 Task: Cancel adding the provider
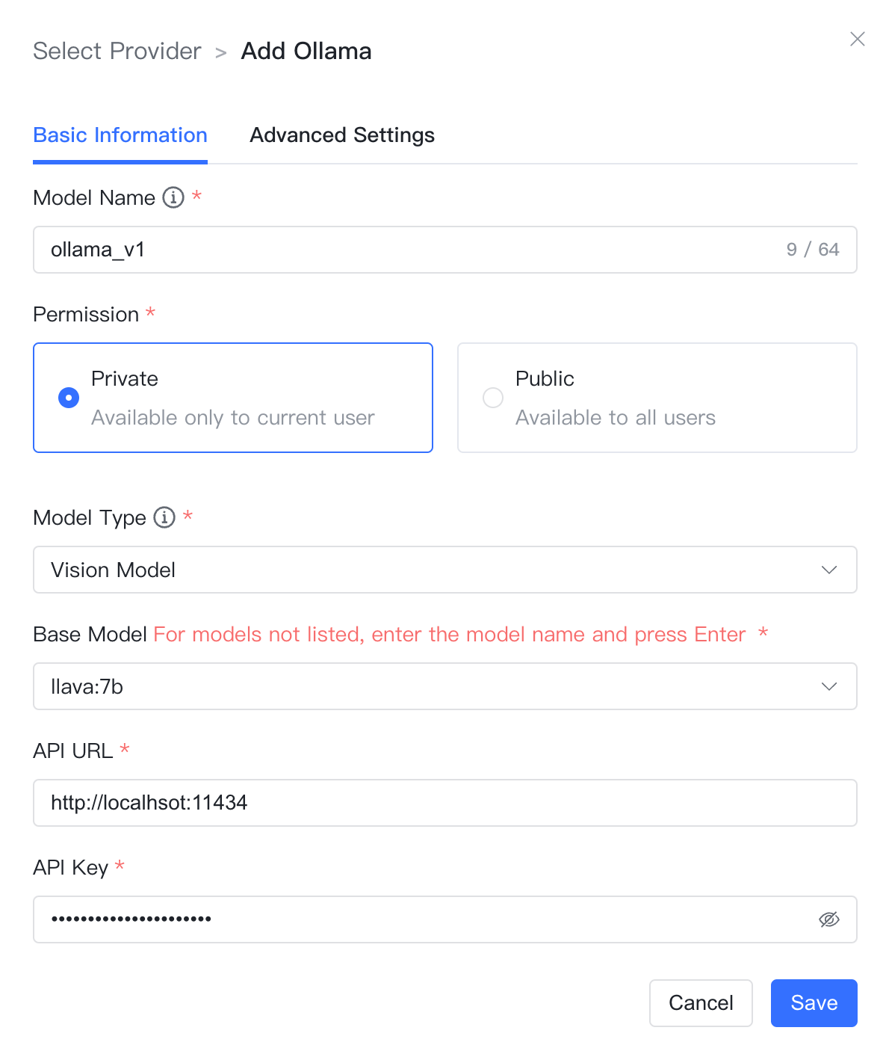[x=701, y=1003]
